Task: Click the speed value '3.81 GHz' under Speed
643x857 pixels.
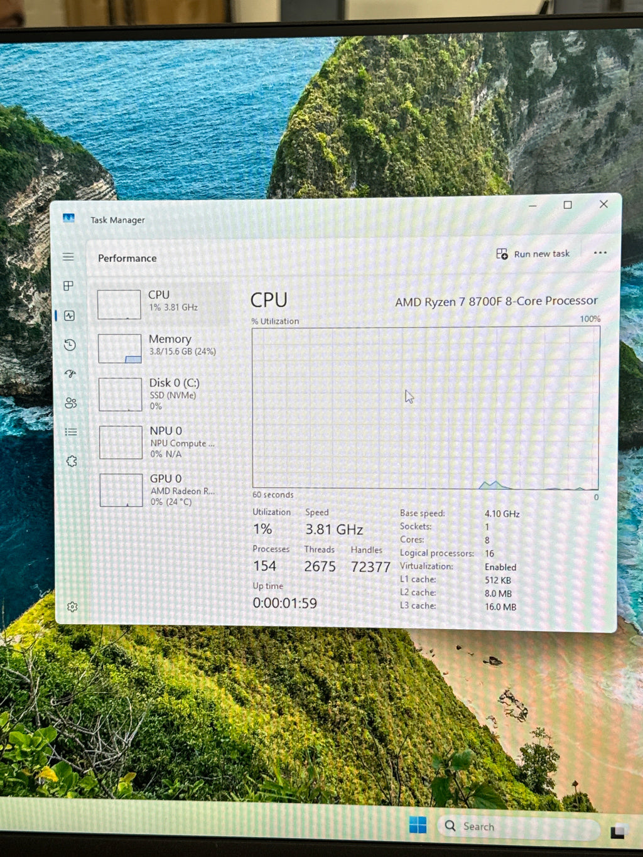Action: point(334,530)
